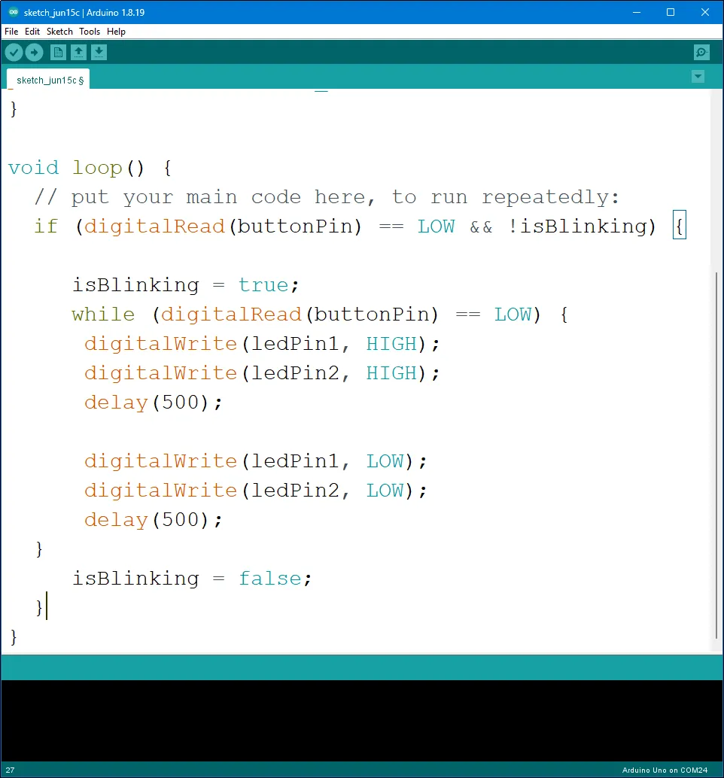Click first 'delay(500);' statement

tap(154, 403)
